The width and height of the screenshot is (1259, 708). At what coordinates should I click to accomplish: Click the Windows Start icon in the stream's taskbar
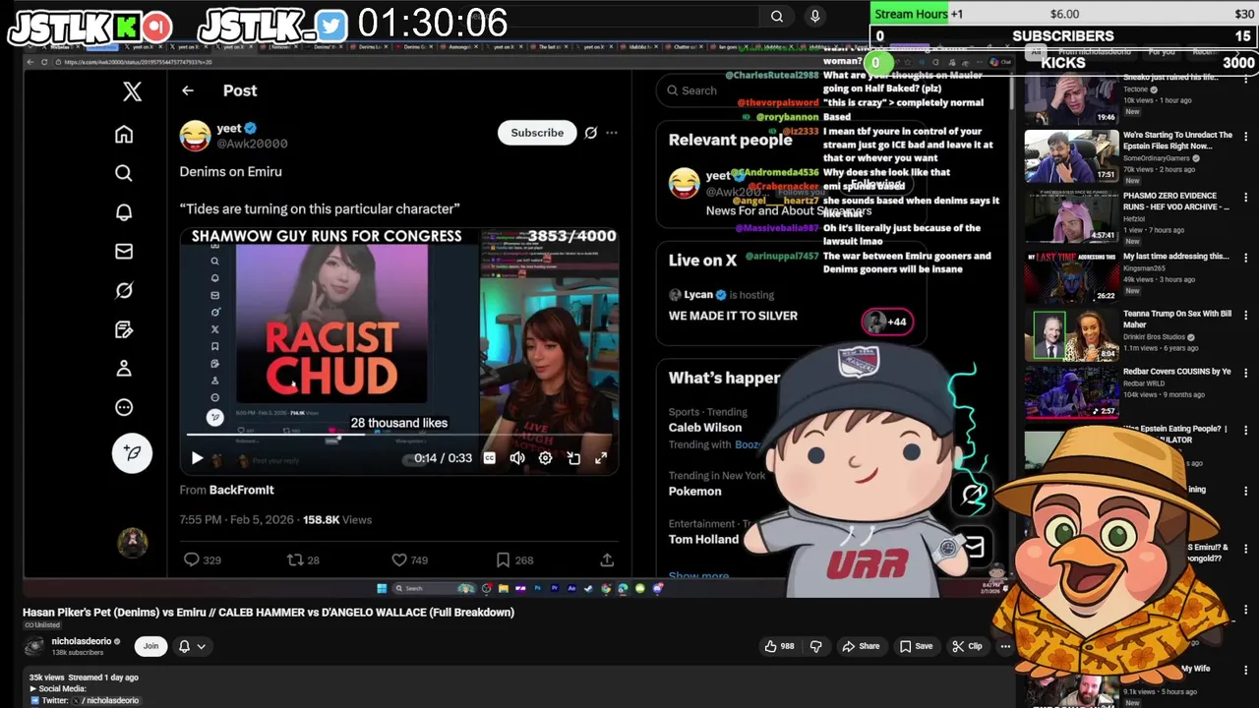[382, 589]
